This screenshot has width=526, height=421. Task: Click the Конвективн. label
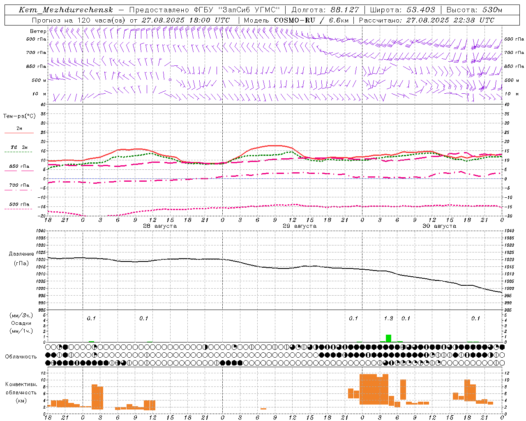pos(21,384)
